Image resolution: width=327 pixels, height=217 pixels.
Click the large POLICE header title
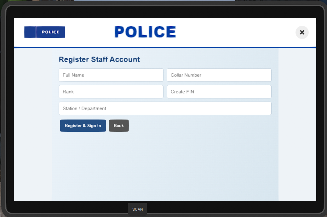145,32
